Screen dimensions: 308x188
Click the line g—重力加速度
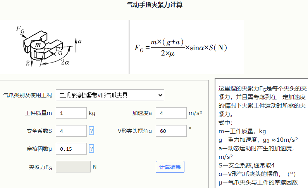click(258, 140)
